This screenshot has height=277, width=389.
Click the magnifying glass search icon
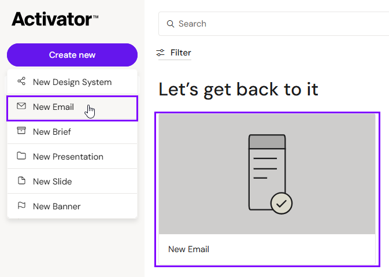point(171,24)
